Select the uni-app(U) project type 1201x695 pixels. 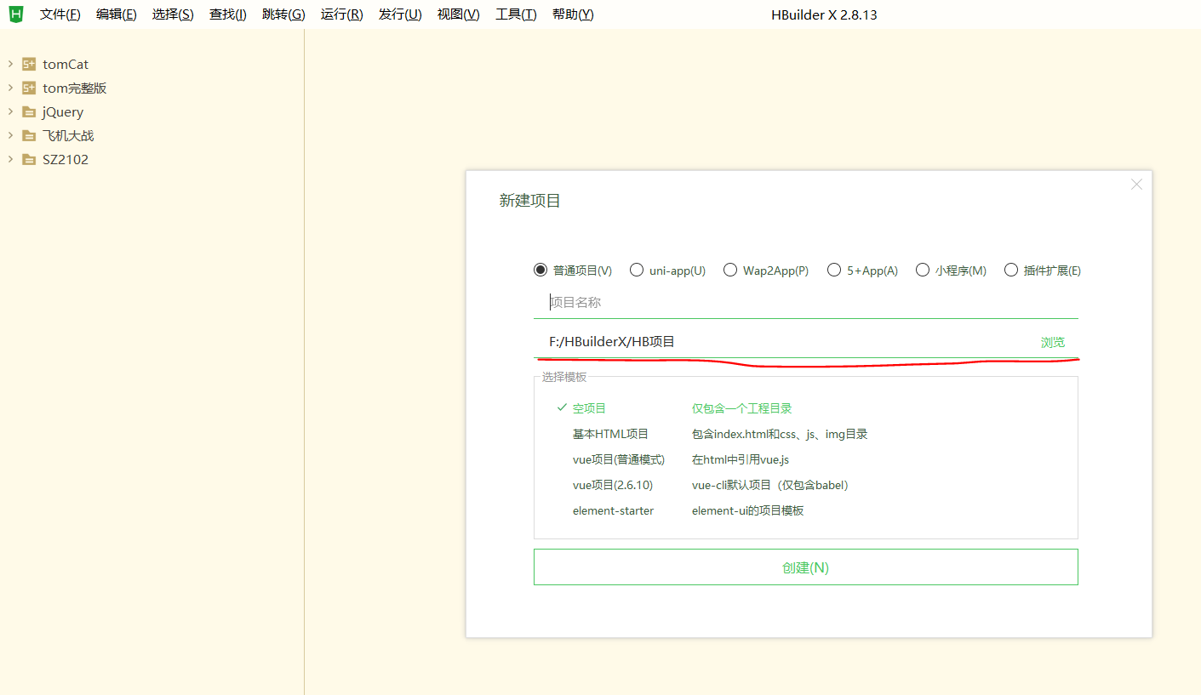click(637, 269)
